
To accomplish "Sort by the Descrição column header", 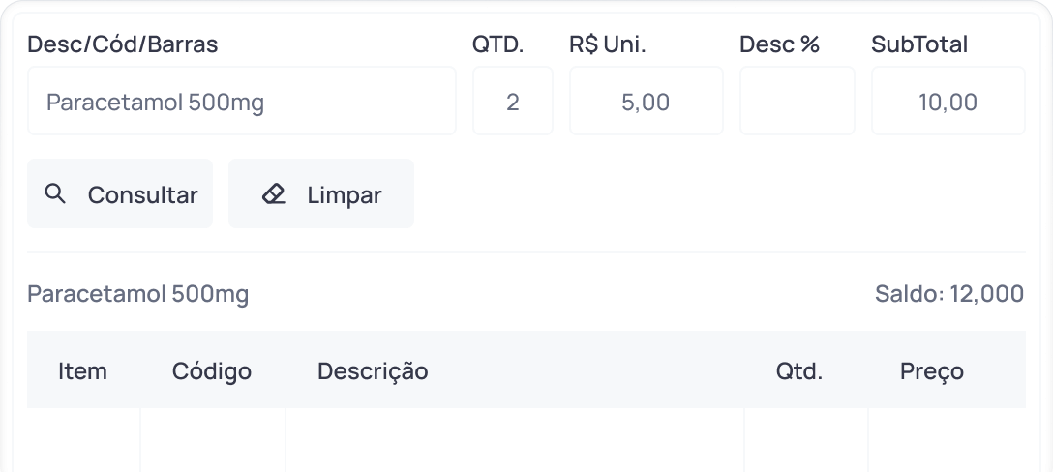I will pyautogui.click(x=373, y=371).
